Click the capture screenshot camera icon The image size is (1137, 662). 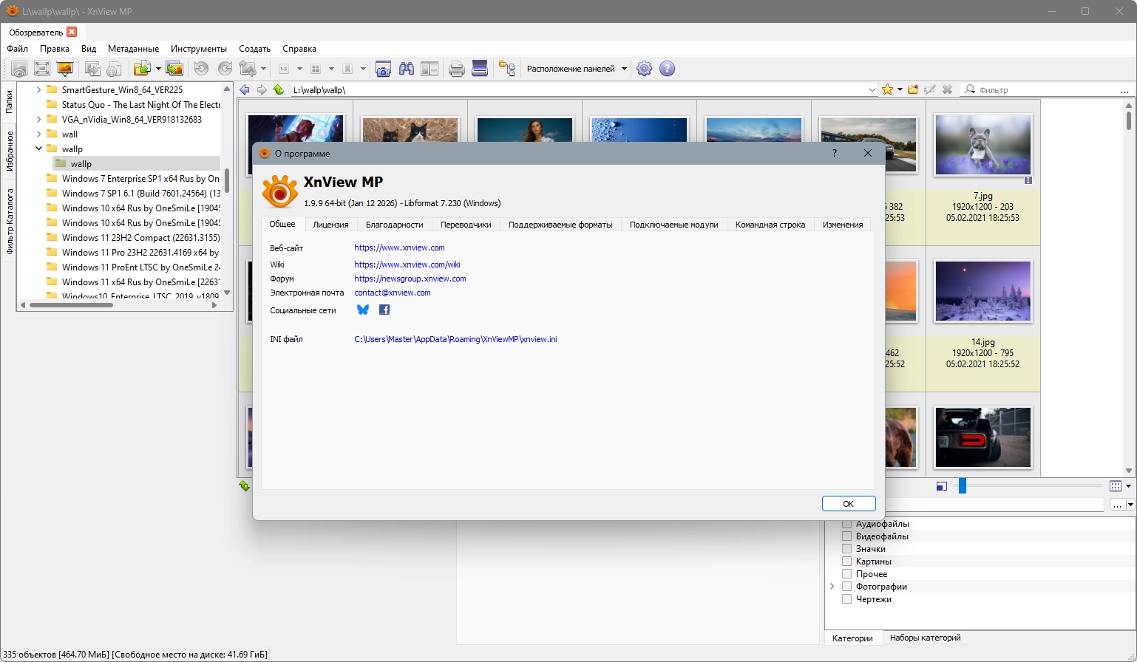[x=383, y=69]
